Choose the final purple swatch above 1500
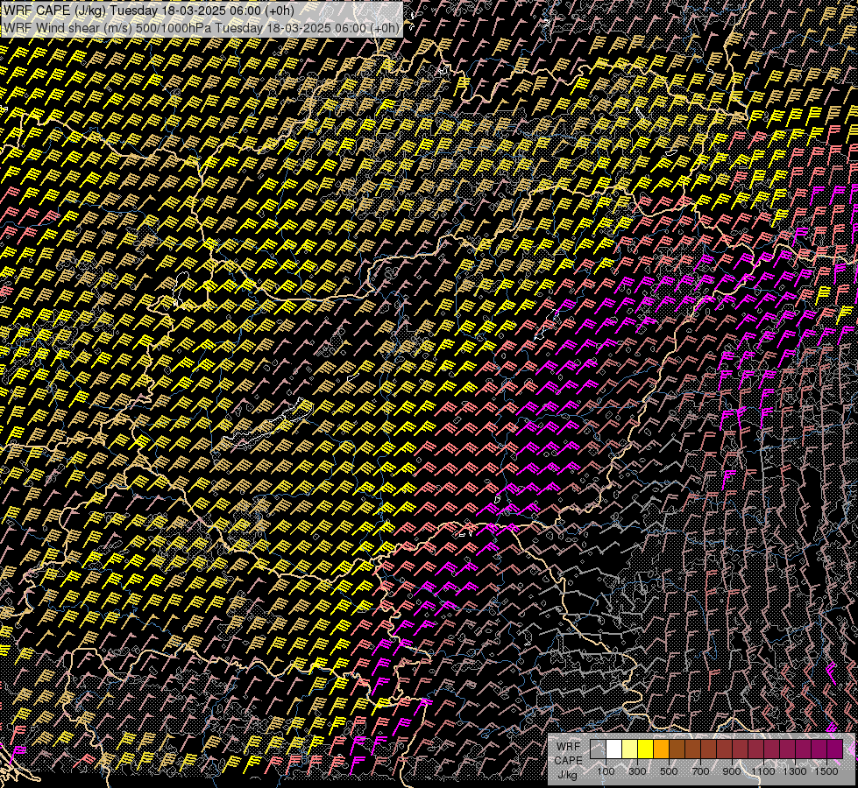858x788 pixels. click(834, 749)
